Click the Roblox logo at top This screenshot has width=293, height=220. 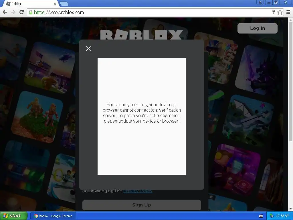(x=141, y=35)
